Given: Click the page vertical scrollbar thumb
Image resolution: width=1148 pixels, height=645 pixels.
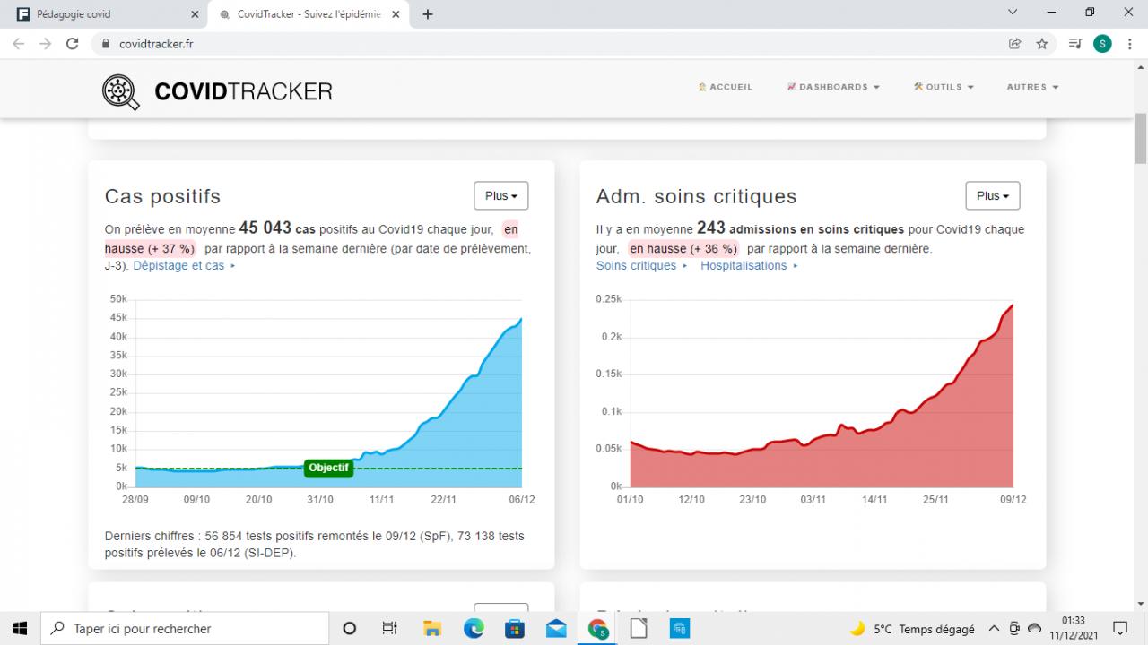Looking at the screenshot, I should [1141, 138].
